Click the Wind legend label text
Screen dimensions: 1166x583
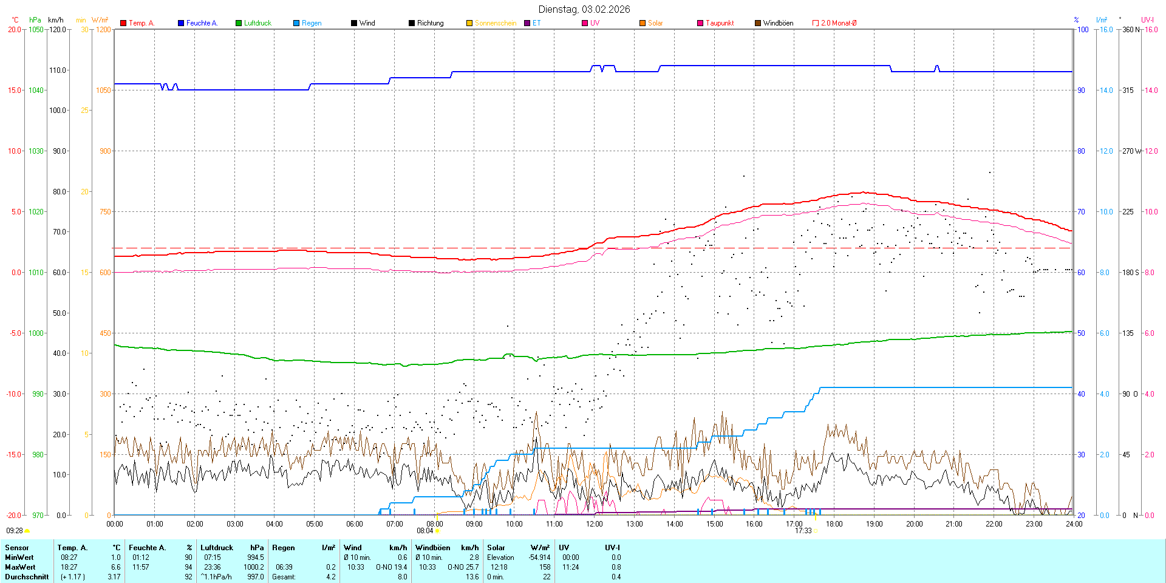pyautogui.click(x=367, y=23)
